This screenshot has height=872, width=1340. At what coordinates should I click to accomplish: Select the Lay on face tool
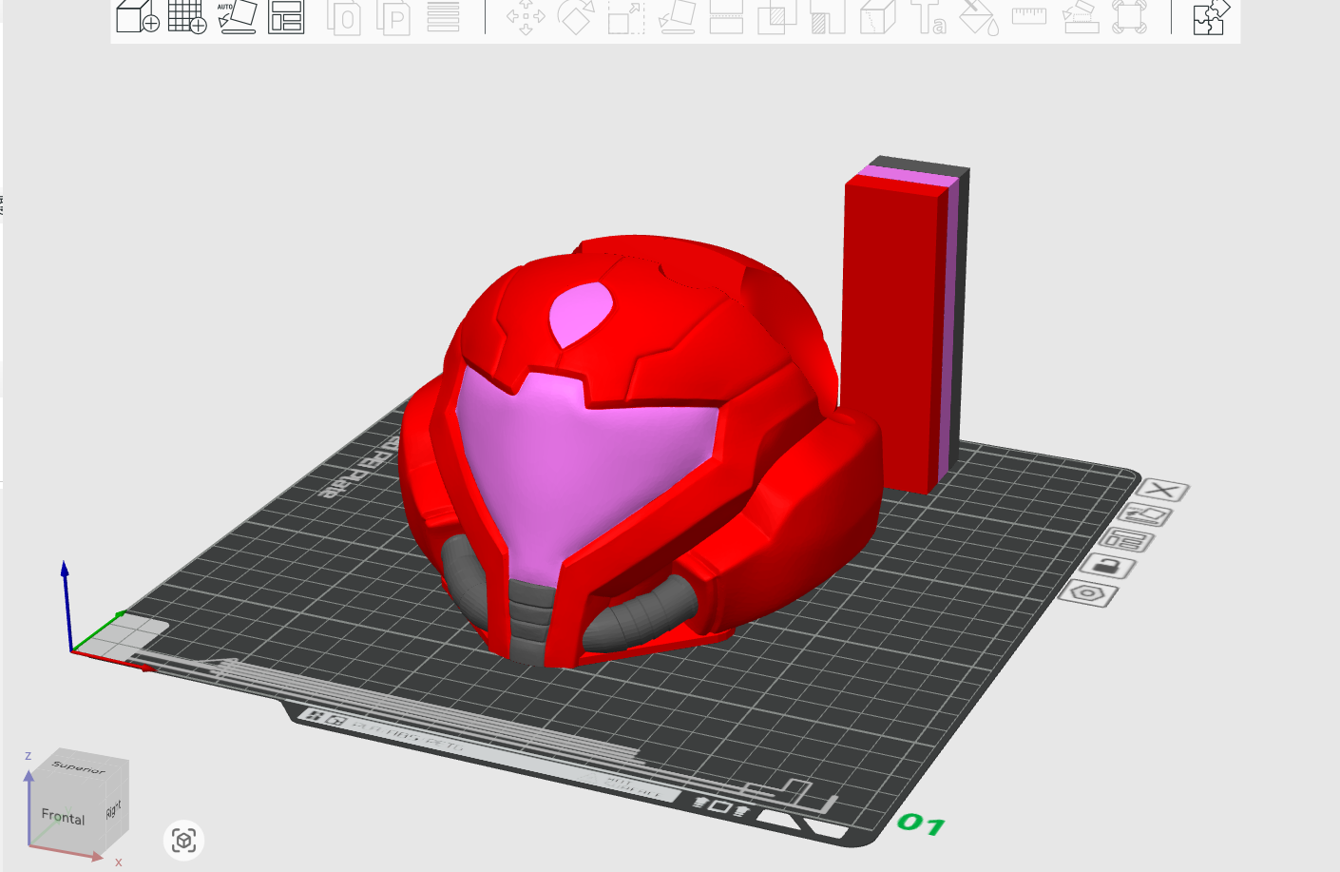click(677, 15)
